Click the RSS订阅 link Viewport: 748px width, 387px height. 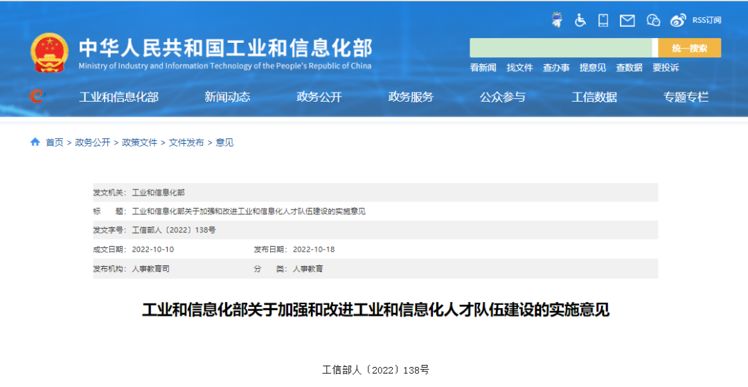(x=706, y=20)
